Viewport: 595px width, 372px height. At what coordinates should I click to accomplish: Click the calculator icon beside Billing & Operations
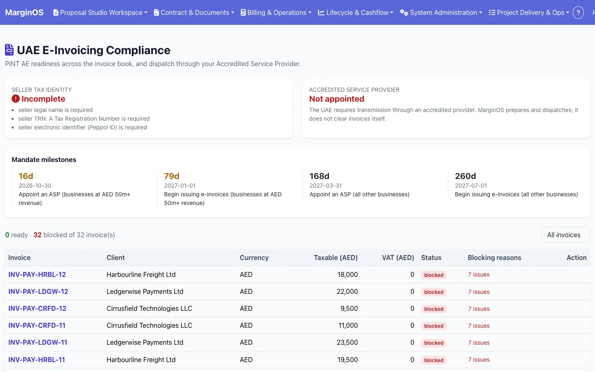pos(243,12)
